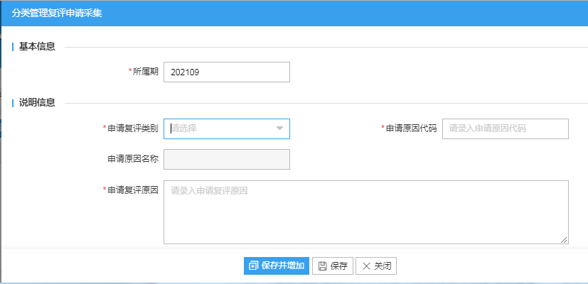
Task: Open the 申请复评类别 dropdown
Action: pyautogui.click(x=227, y=129)
